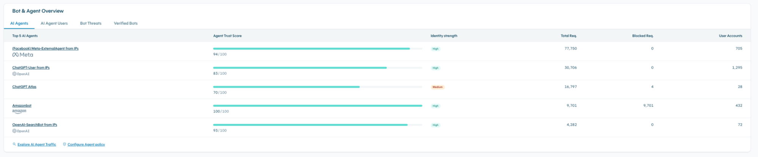Click the magnifier icon beside Explore AI Agent Traffic
758x157 pixels.
coord(14,144)
